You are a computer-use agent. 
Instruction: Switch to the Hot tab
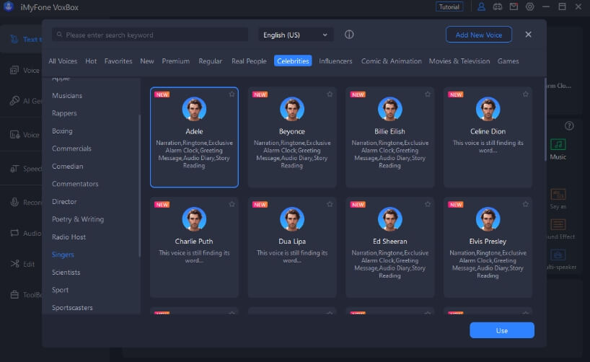[x=91, y=61]
